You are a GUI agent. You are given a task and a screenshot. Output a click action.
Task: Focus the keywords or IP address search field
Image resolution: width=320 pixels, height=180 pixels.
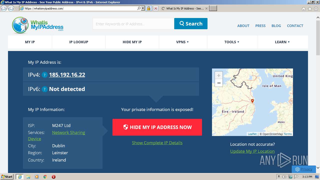[x=133, y=24]
